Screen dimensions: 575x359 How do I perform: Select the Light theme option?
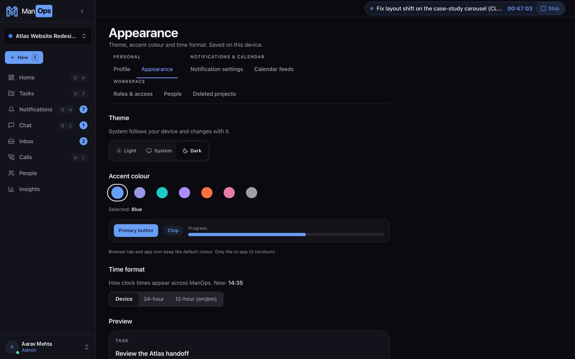coord(126,151)
